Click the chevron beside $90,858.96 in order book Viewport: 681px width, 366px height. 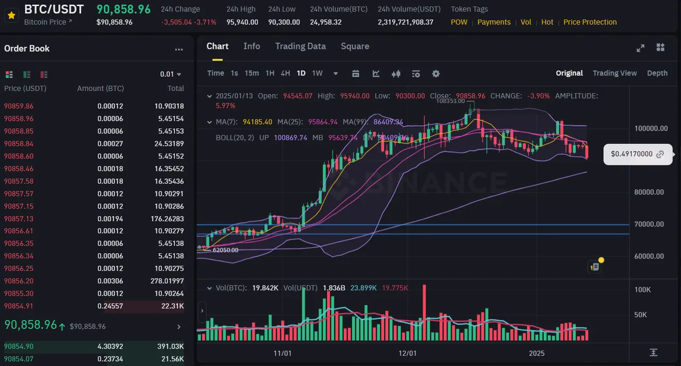(x=179, y=327)
